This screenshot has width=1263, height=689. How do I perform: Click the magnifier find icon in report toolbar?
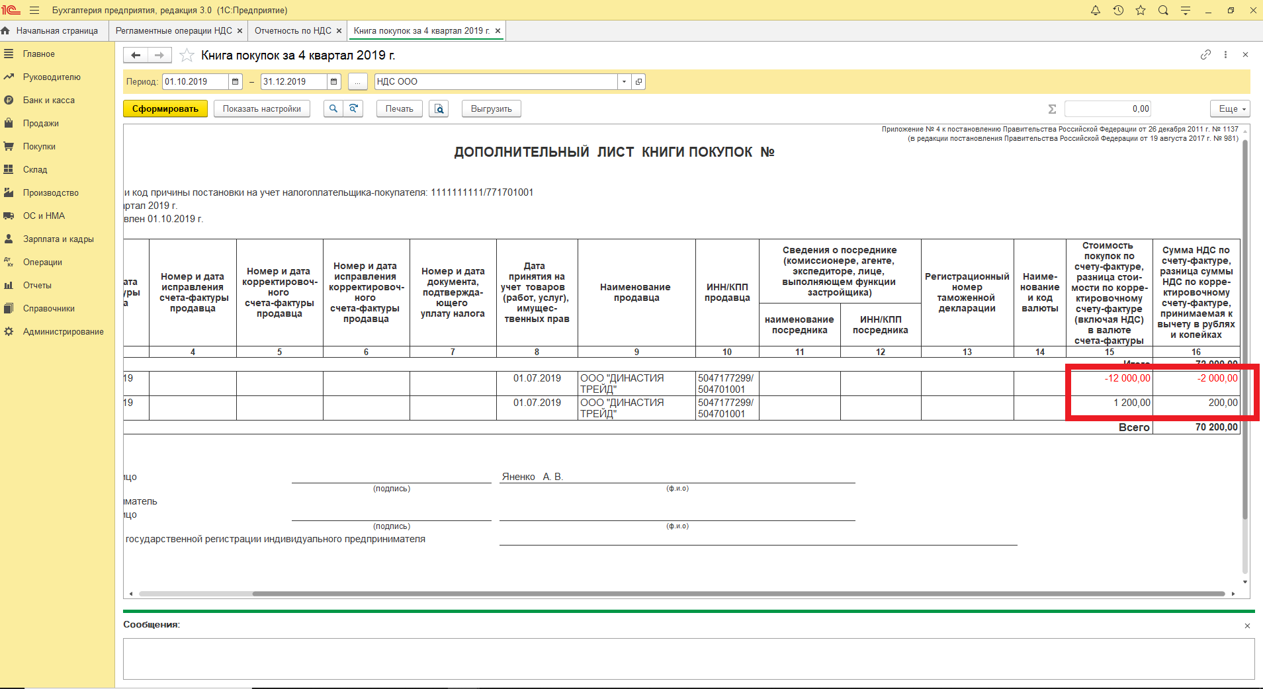(x=333, y=109)
